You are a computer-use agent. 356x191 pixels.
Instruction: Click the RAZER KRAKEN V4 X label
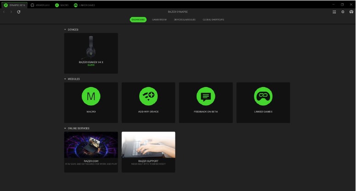tap(91, 62)
